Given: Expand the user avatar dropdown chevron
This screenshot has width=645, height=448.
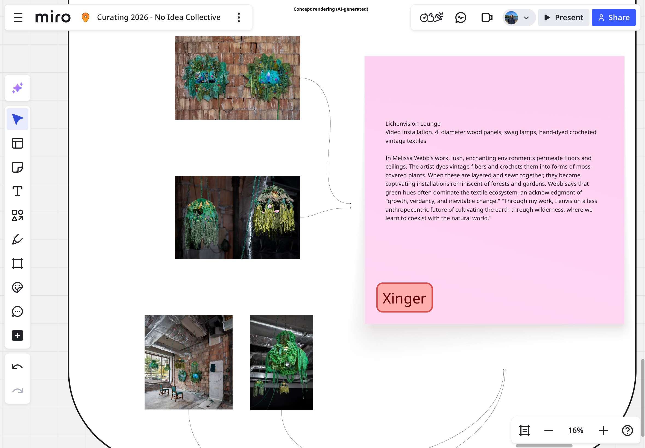Looking at the screenshot, I should 526,18.
